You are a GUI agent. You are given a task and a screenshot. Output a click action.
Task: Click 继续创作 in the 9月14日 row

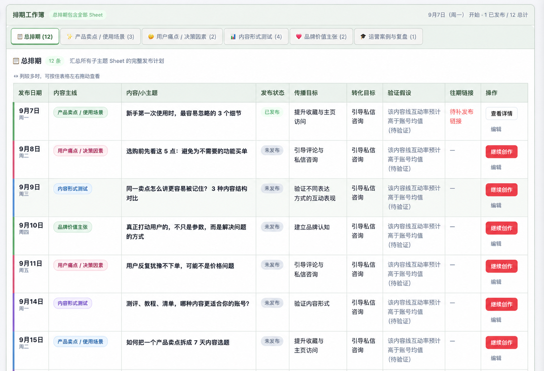[x=501, y=304]
